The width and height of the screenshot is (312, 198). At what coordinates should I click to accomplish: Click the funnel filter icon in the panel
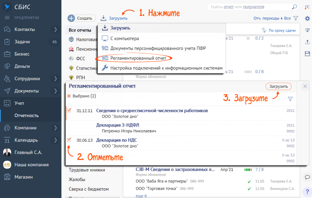[290, 99]
